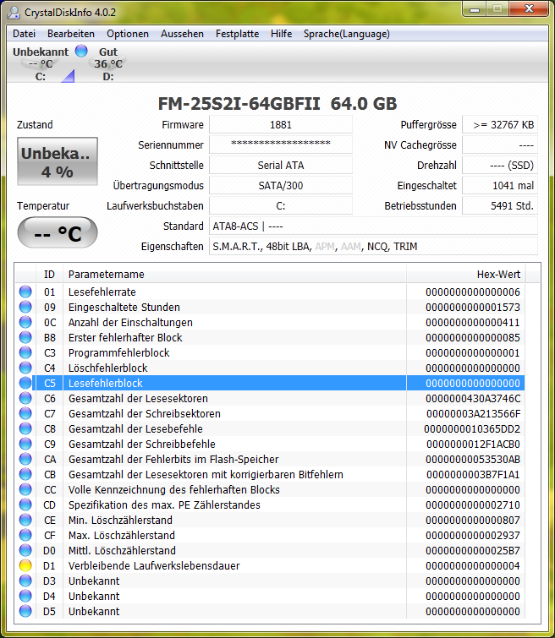Click status orb of Löschfehlerblock row
555x638 pixels.
[25, 368]
